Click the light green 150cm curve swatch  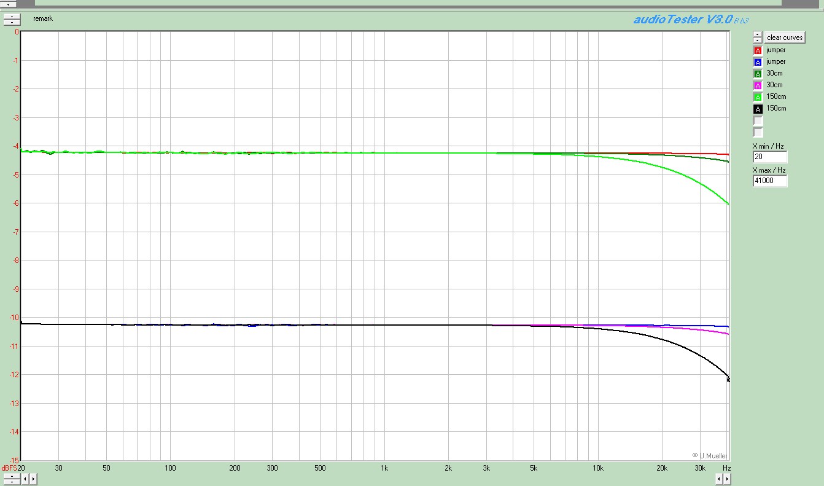[x=758, y=97]
